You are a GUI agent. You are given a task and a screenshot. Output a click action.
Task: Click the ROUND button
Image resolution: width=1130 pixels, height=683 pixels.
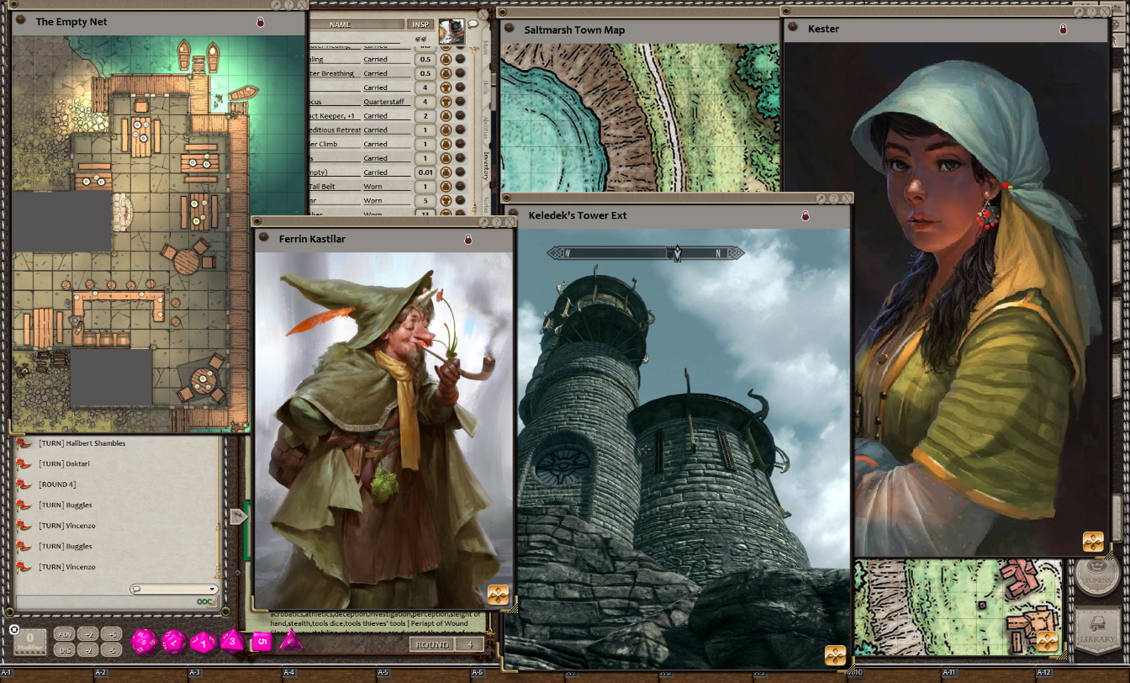pos(433,644)
